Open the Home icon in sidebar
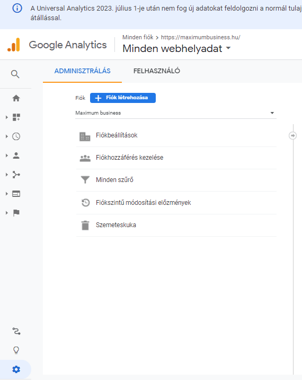This screenshot has width=302, height=380. tap(16, 98)
